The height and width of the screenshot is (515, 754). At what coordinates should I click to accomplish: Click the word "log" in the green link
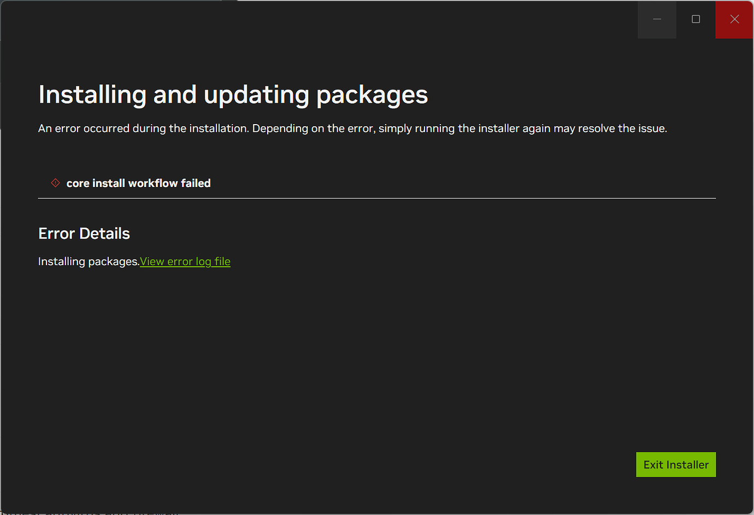[x=203, y=261]
